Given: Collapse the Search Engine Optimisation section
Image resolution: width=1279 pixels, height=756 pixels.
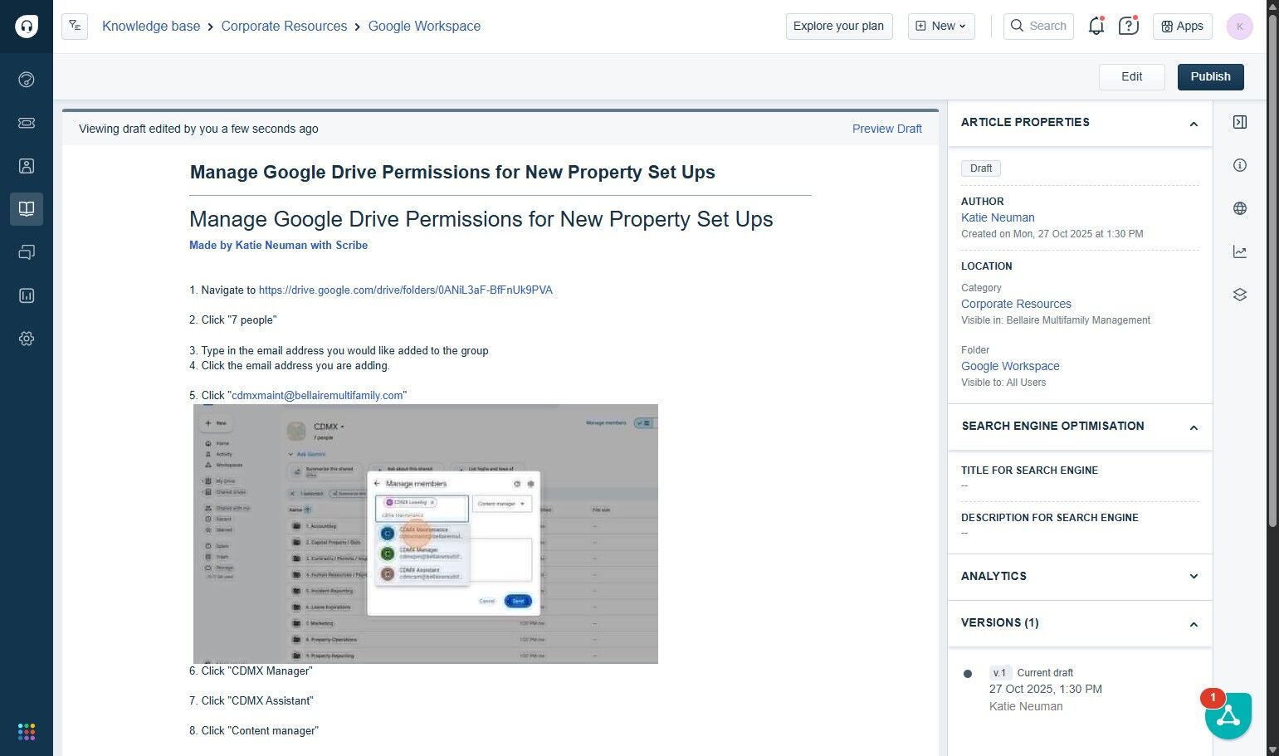Looking at the screenshot, I should coord(1194,427).
